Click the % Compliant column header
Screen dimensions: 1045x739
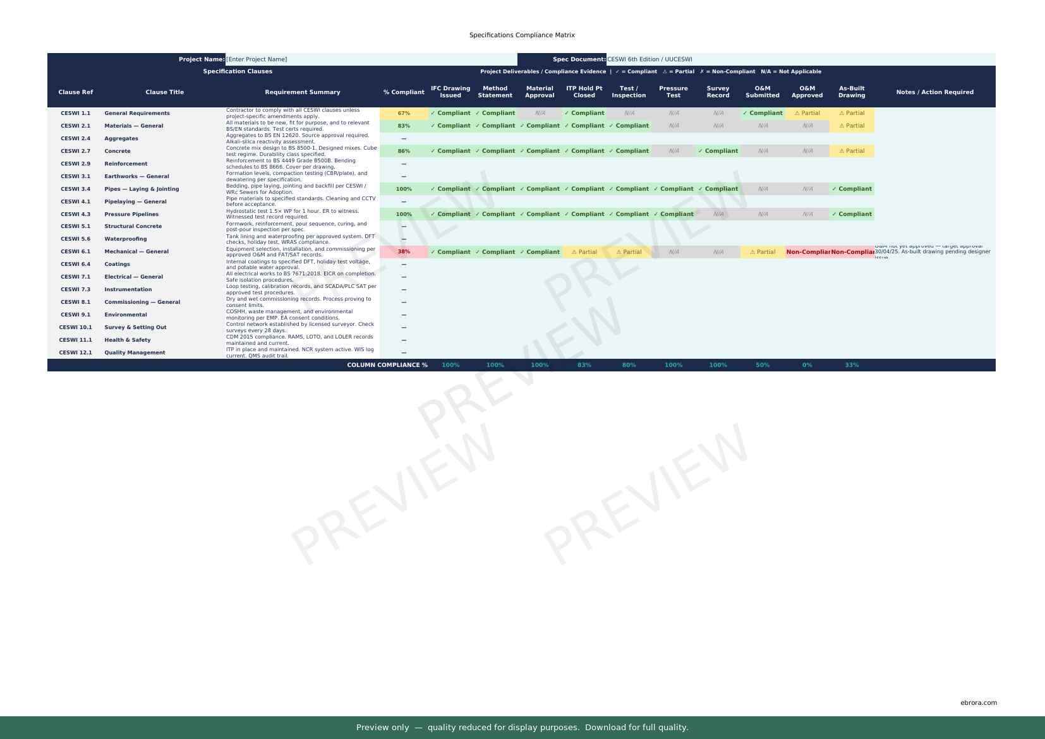[x=404, y=92]
